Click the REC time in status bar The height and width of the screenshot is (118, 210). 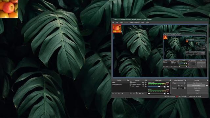[182, 96]
